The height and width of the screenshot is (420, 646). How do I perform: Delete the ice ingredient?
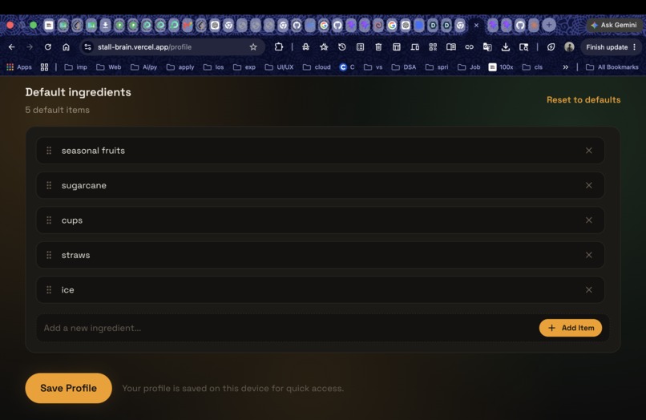click(589, 290)
